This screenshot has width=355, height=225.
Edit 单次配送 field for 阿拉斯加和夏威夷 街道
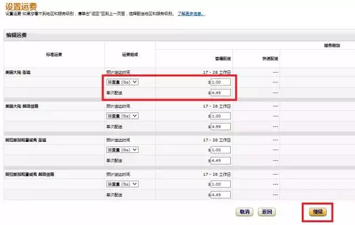(x=221, y=161)
